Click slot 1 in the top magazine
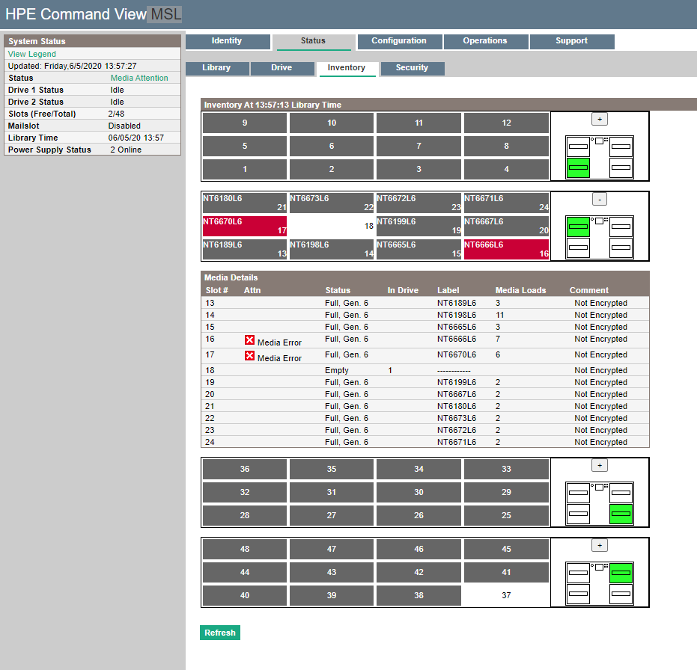The image size is (697, 670). coord(245,169)
